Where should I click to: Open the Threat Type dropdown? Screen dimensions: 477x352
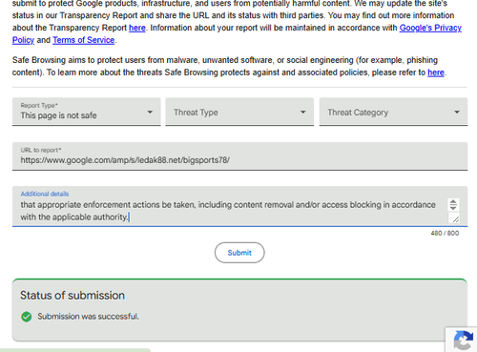[x=239, y=112]
